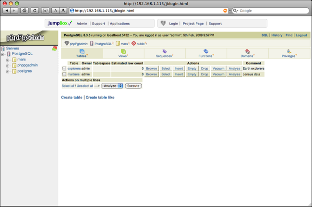Click the Google search magnifier icon
Image resolution: width=312 pixels, height=207 pixels.
pos(235,11)
